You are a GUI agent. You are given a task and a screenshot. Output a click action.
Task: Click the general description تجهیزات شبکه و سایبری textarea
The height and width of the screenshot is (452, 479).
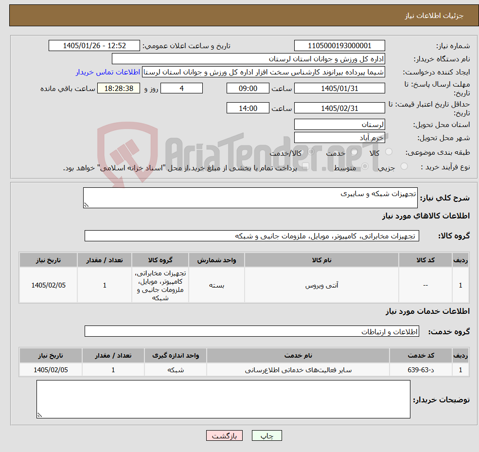point(250,198)
